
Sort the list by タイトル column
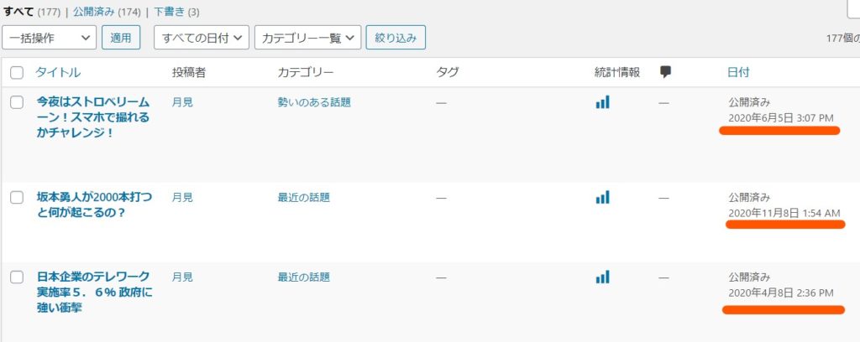click(58, 72)
